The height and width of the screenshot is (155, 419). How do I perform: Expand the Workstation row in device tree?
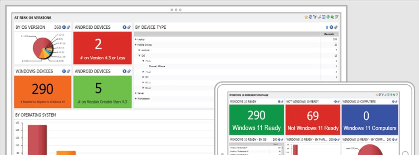pos(136,99)
